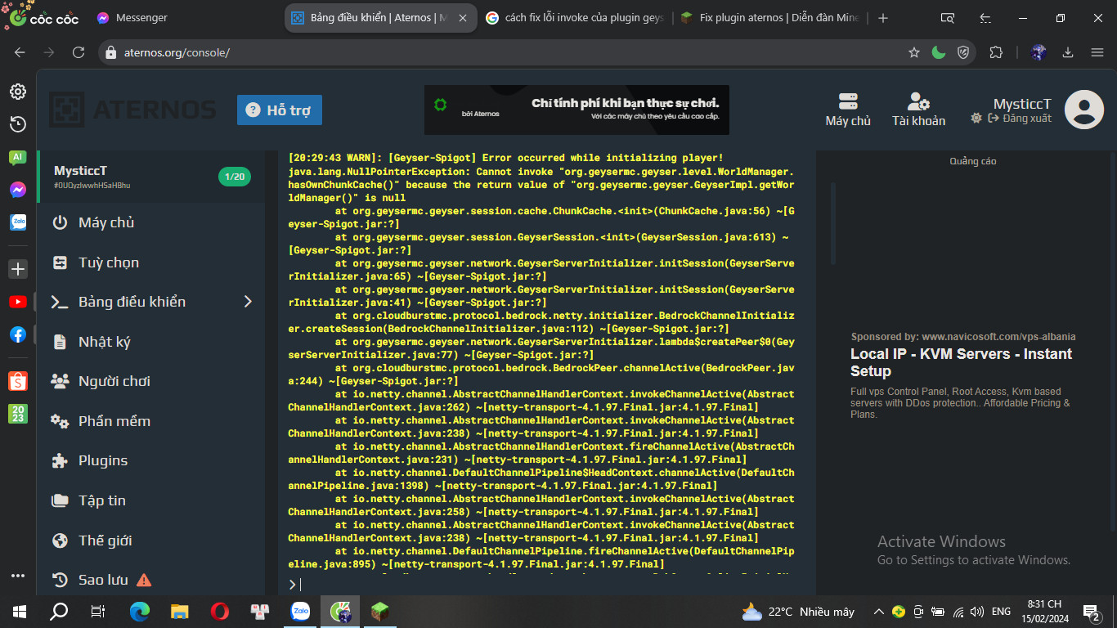1117x628 pixels.
Task: Open Tập tin files page
Action: click(101, 500)
